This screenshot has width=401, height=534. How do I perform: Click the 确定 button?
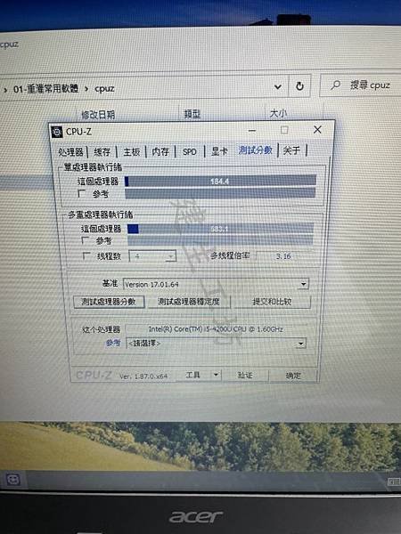tap(293, 376)
